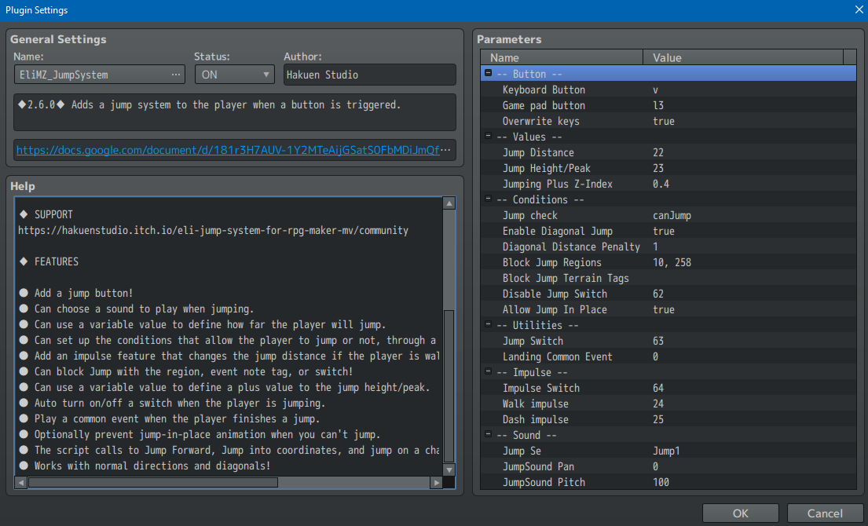Select the Diagonal Distance Penalty parameter
Image resolution: width=868 pixels, height=526 pixels.
click(668, 247)
